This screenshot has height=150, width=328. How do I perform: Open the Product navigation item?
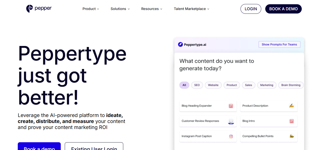click(x=91, y=9)
